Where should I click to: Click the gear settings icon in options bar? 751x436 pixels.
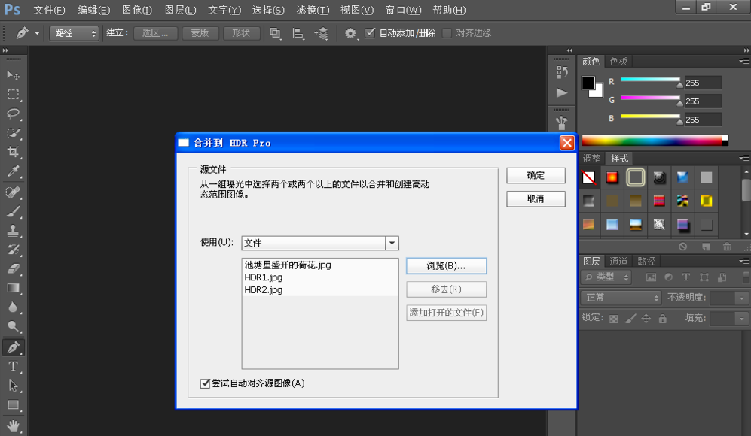tap(350, 33)
